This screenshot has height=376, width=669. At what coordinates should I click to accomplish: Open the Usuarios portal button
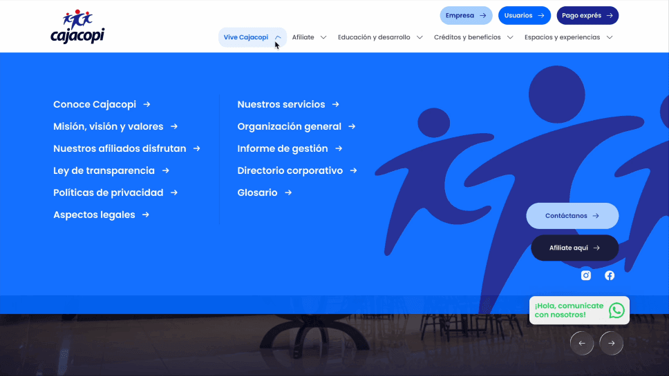[x=525, y=15]
